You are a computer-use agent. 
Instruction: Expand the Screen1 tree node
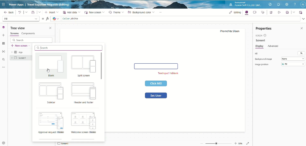pyautogui.click(x=12, y=58)
